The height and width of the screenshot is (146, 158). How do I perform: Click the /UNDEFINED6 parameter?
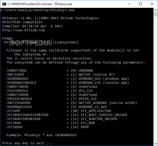pos(17,95)
